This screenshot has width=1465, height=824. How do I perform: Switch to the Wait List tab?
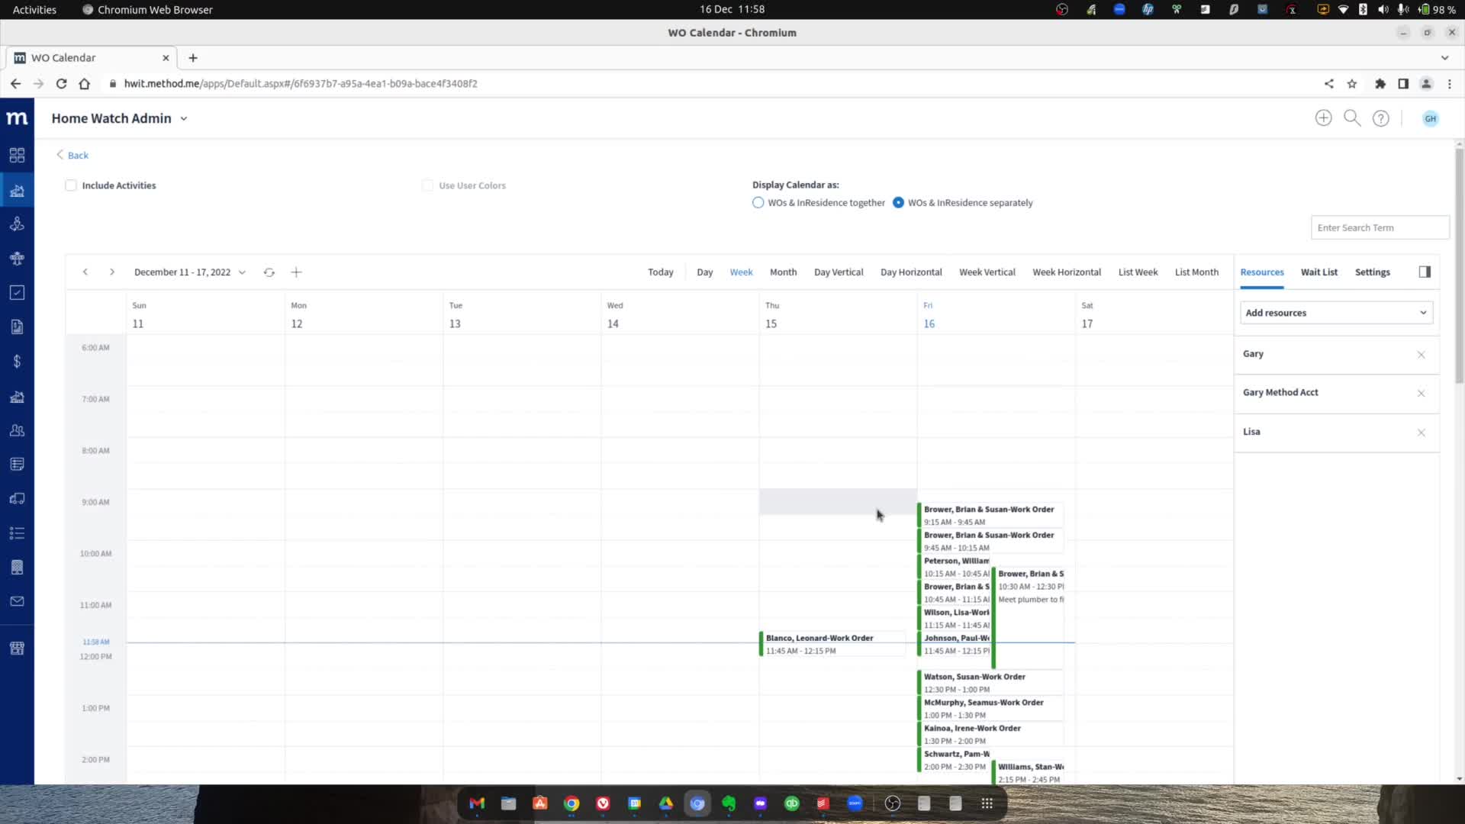tap(1320, 272)
